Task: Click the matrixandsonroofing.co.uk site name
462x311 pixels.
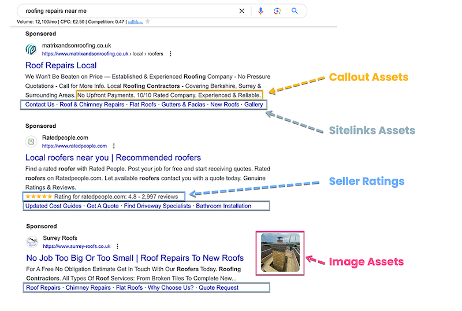Action: [77, 46]
